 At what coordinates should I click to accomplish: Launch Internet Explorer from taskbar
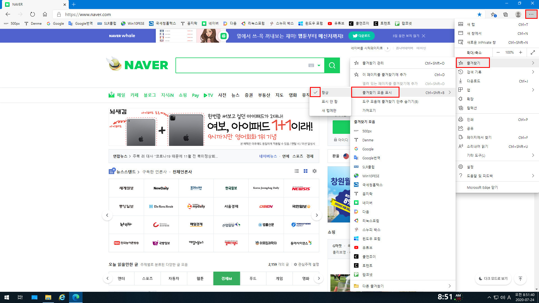pos(62,297)
